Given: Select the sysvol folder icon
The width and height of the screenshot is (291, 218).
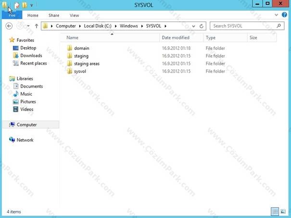Looking at the screenshot, I should click(70, 71).
